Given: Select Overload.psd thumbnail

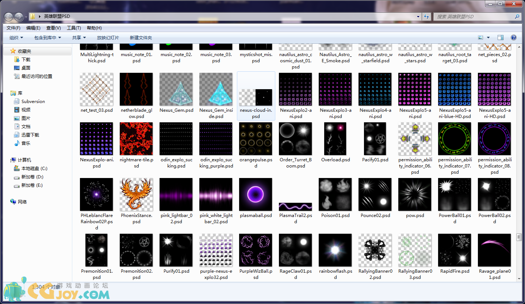Looking at the screenshot, I should 336,139.
